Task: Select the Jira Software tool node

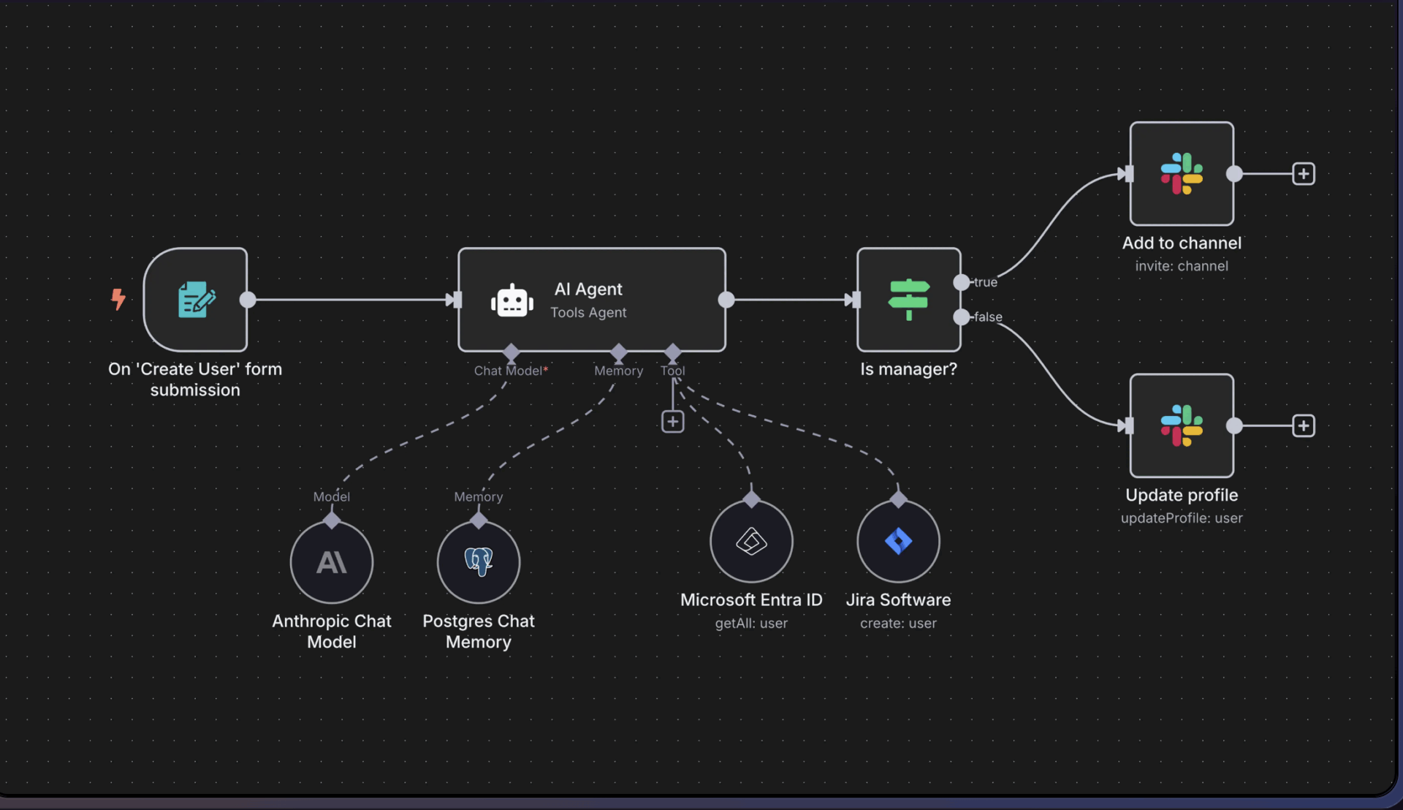Action: tap(898, 542)
